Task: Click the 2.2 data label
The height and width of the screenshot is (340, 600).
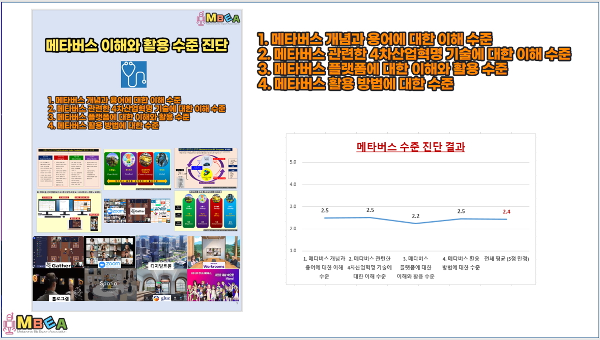Action: [x=416, y=216]
